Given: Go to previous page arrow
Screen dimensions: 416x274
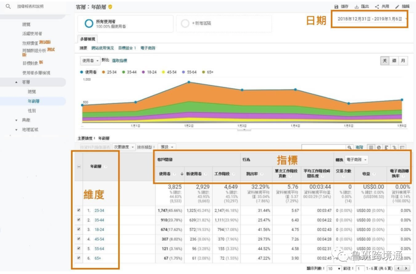Looking at the screenshot, I should pos(398,268).
